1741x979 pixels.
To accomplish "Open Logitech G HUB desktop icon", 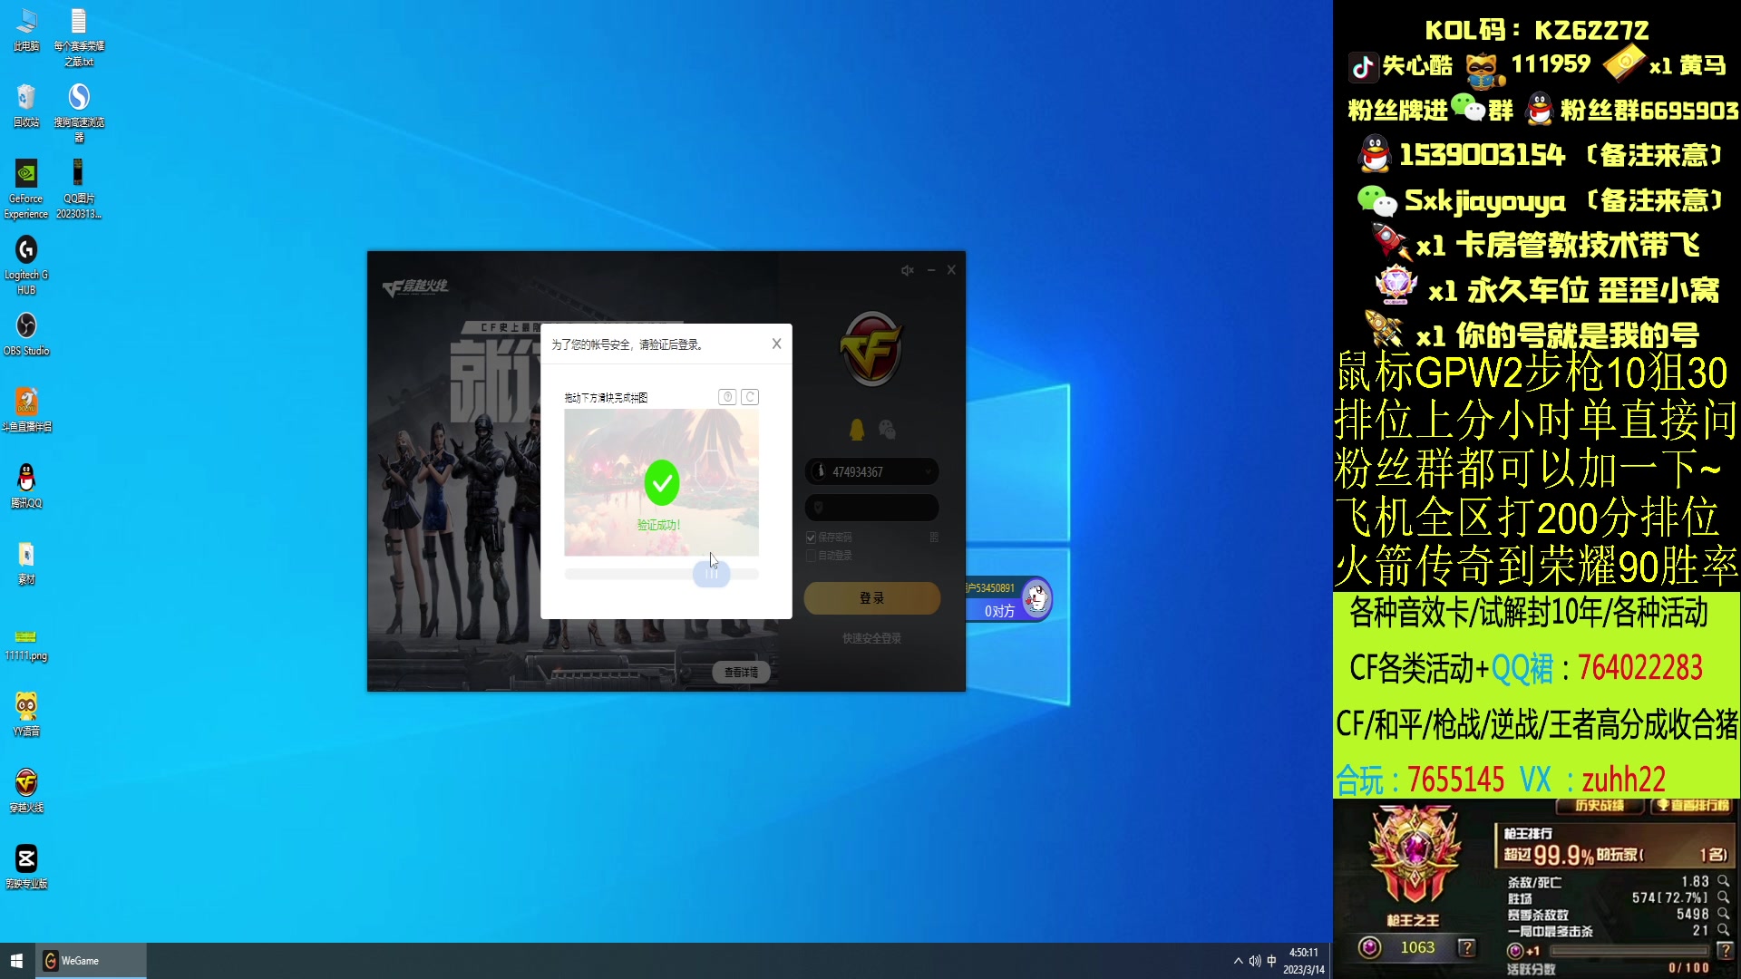I will click(26, 266).
